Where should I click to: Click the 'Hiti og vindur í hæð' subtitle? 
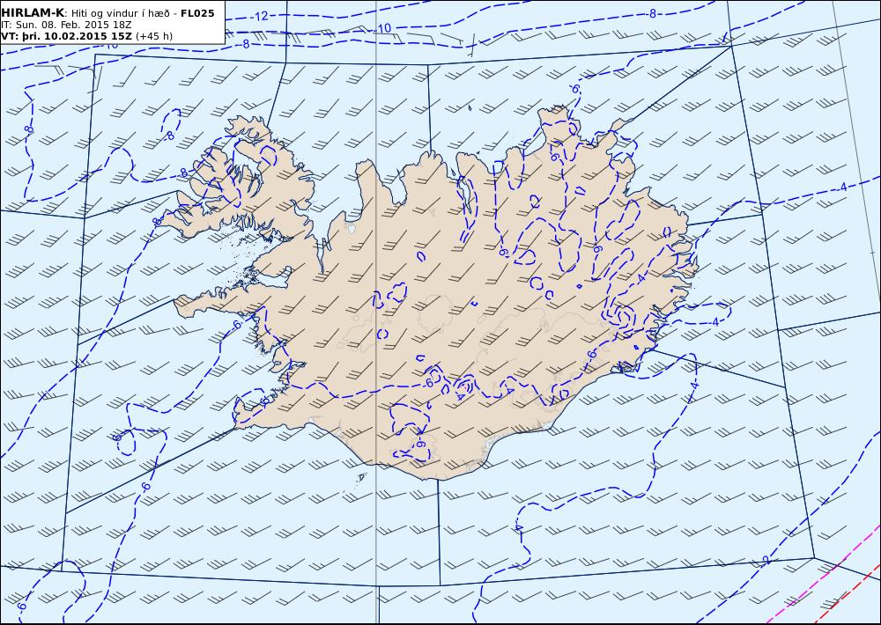coord(120,13)
